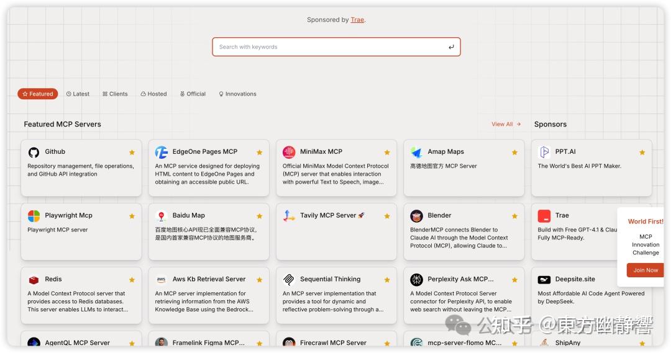The height and width of the screenshot is (353, 671).
Task: Click the AWS Kb Retrieval Server icon
Action: [162, 280]
